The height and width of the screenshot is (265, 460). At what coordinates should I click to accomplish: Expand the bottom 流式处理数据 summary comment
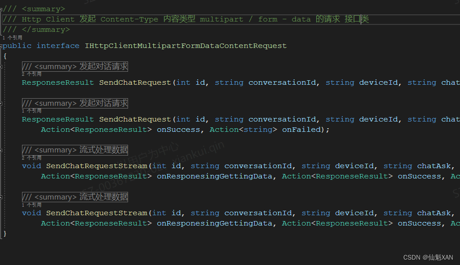(75, 196)
